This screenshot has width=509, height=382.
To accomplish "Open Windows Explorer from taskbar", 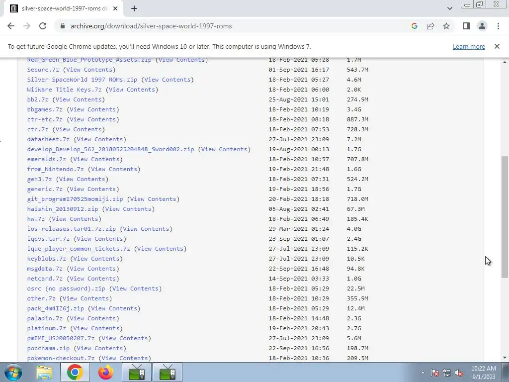I will tap(44, 372).
